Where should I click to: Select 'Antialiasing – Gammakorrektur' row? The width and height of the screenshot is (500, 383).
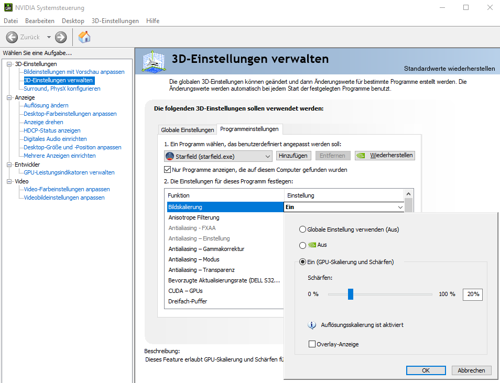(225, 249)
